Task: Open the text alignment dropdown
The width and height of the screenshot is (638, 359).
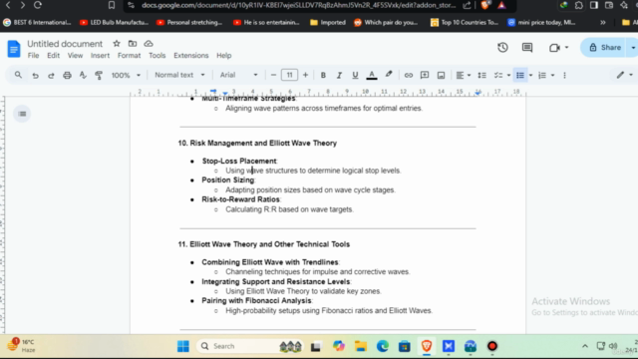Action: point(463,76)
